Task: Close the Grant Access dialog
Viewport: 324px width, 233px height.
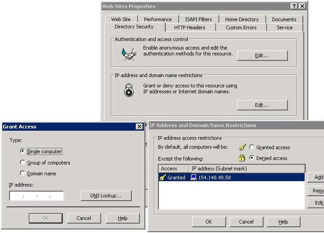Action: click(139, 127)
